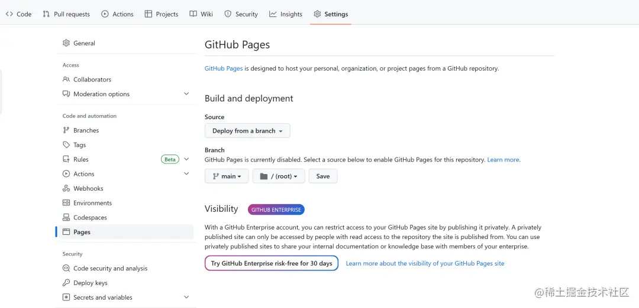Open the main branch dropdown
Viewport: 639px width, 308px height.
click(227, 176)
